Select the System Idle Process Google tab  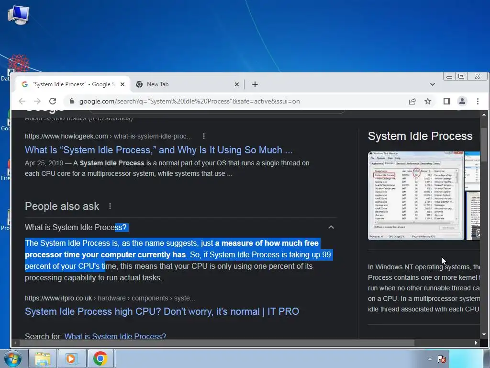pyautogui.click(x=73, y=84)
